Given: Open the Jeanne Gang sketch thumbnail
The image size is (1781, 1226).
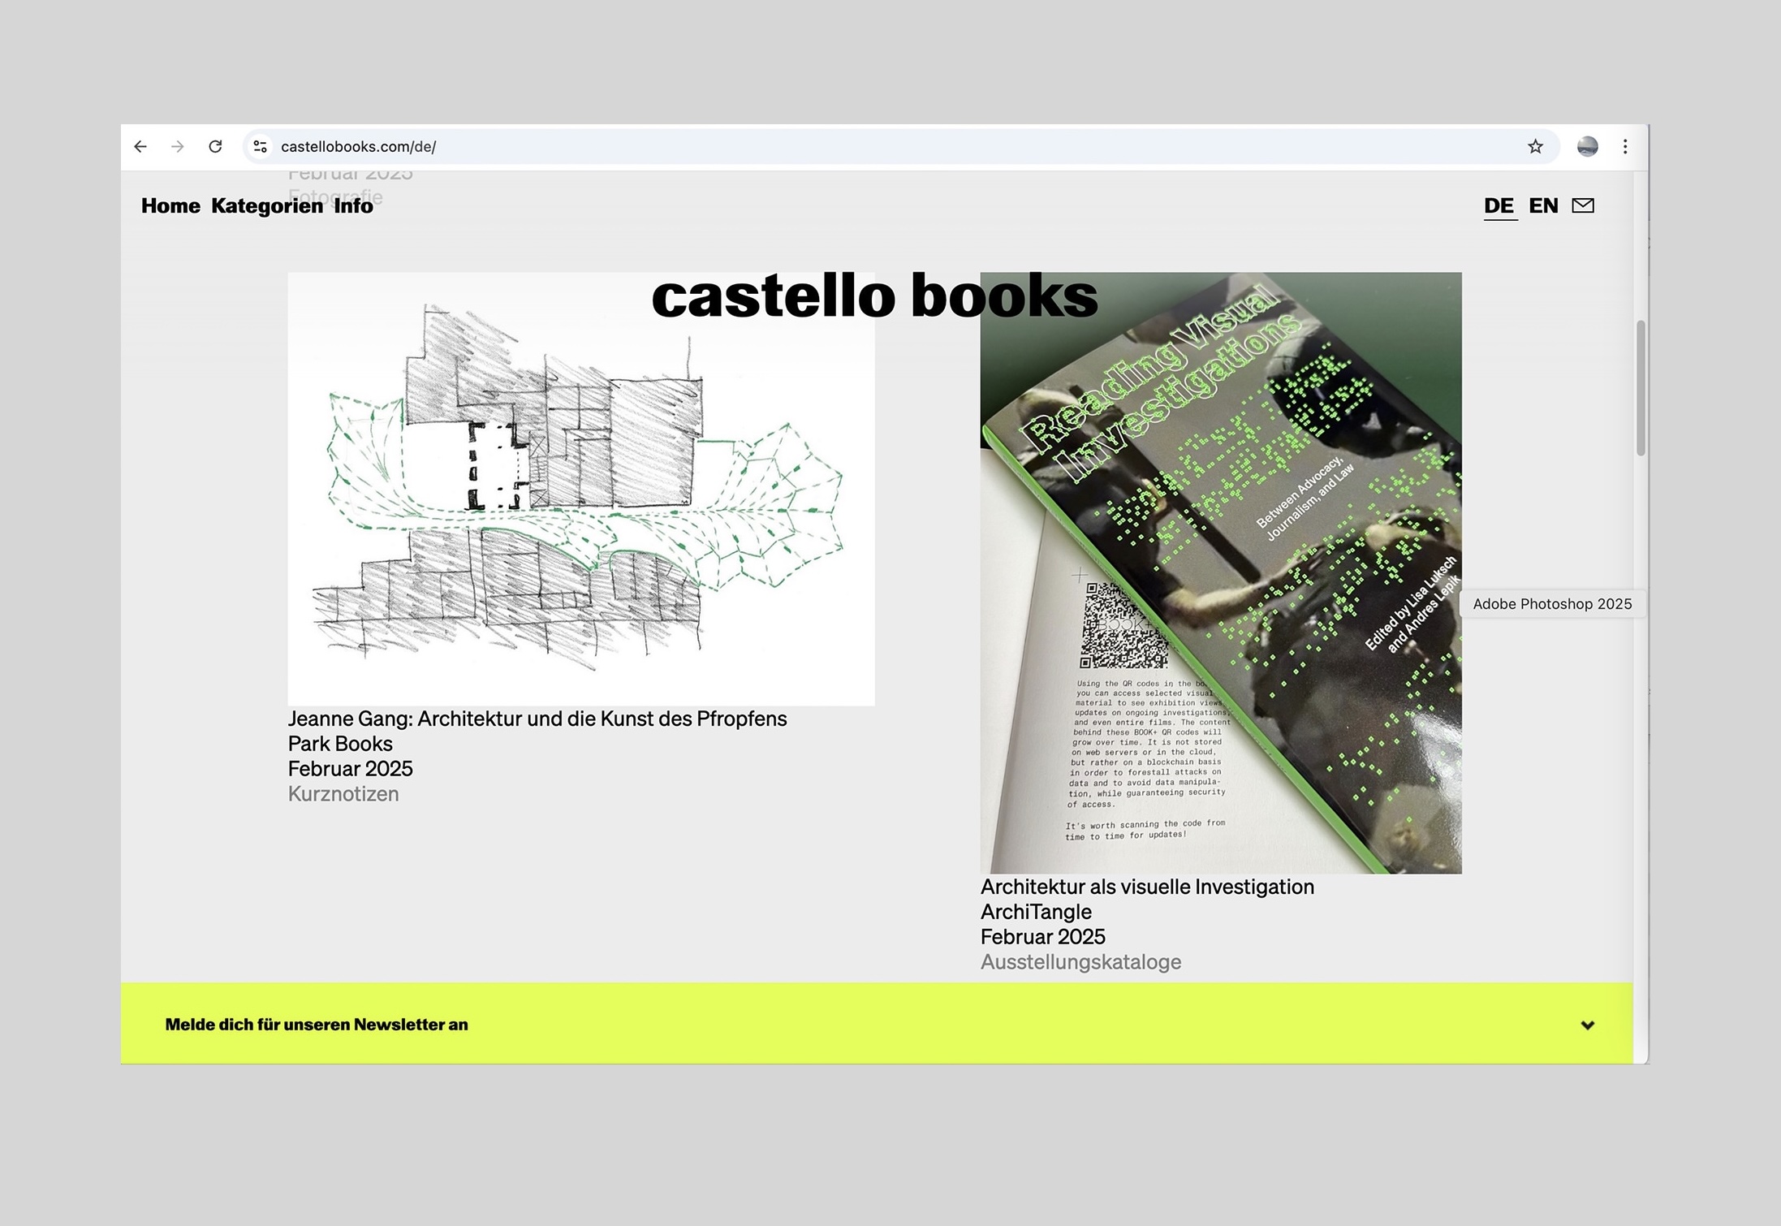Looking at the screenshot, I should [581, 489].
